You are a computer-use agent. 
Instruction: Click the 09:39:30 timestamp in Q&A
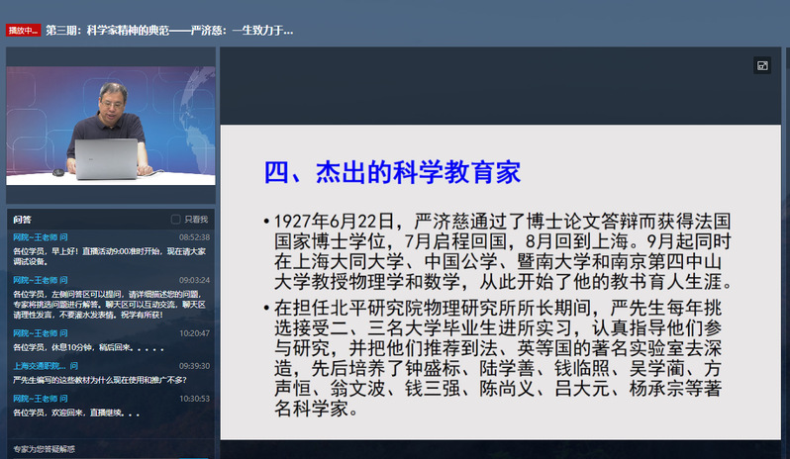click(x=194, y=365)
